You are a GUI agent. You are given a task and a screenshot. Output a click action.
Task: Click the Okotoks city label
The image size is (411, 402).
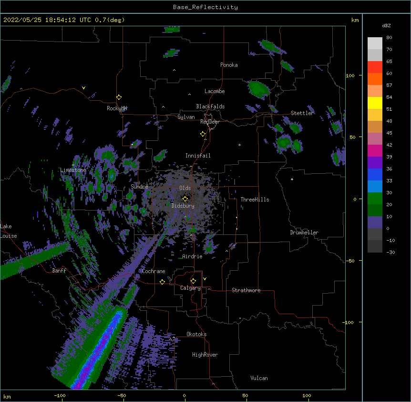[x=196, y=334]
